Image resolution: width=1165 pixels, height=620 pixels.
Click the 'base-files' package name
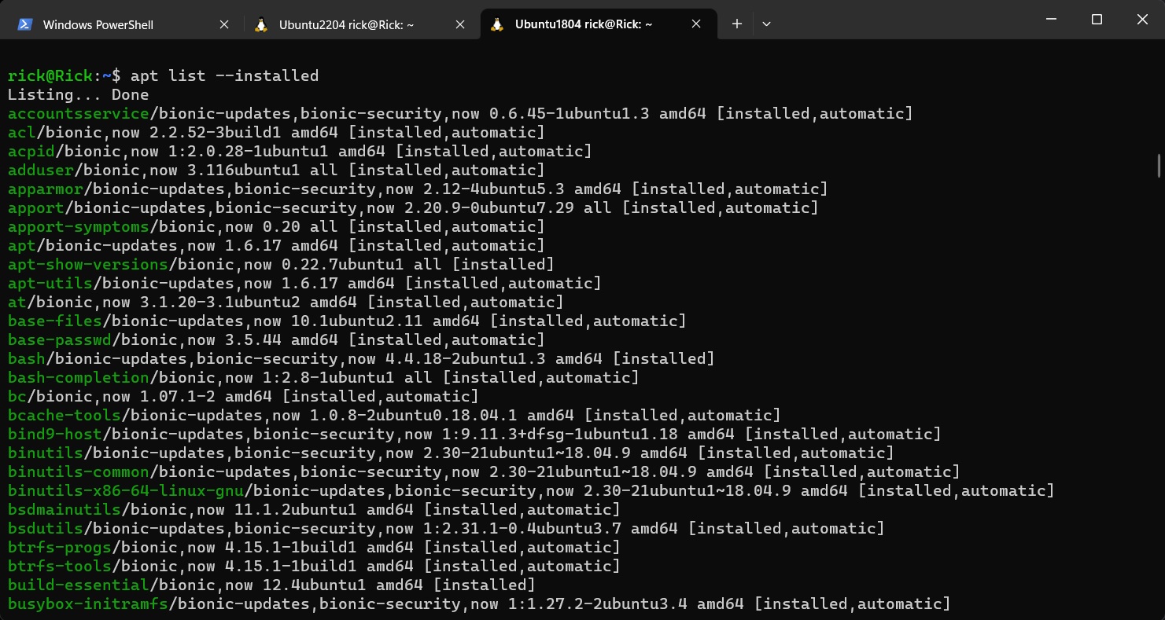tap(55, 321)
